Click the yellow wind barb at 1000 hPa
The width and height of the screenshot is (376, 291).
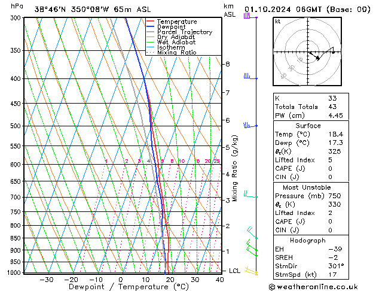[x=251, y=271]
